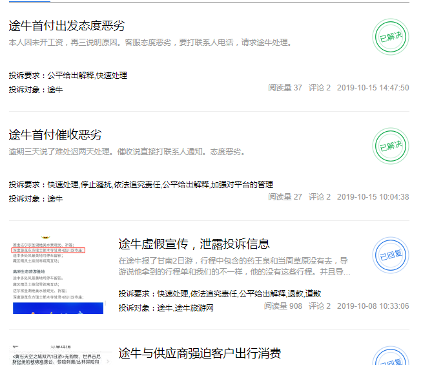Viewport: 443px width, 365px height.
Task: Click 评论 2 on 途牛首付催收恶劣 complaint
Action: click(319, 197)
